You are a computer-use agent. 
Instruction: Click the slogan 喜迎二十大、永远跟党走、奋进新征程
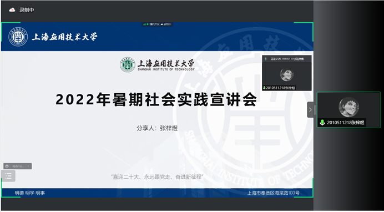pos(157,176)
